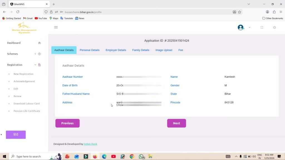This screenshot has height=160, width=285.
Task: Open WhatsApp from the taskbar
Action: click(141, 156)
